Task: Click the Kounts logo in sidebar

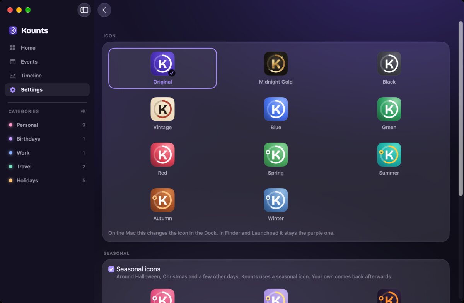Action: click(x=13, y=30)
